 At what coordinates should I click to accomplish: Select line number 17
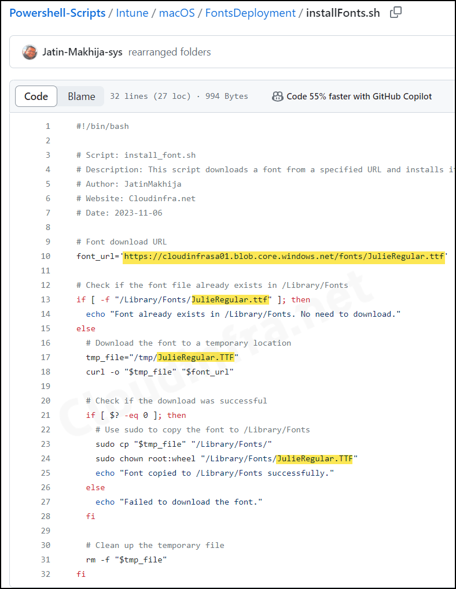click(46, 357)
